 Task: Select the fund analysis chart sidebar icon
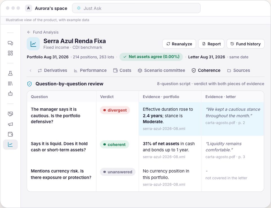click(x=10, y=145)
